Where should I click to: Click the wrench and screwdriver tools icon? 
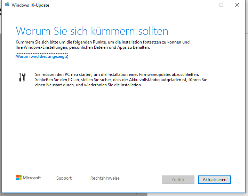tap(22, 77)
